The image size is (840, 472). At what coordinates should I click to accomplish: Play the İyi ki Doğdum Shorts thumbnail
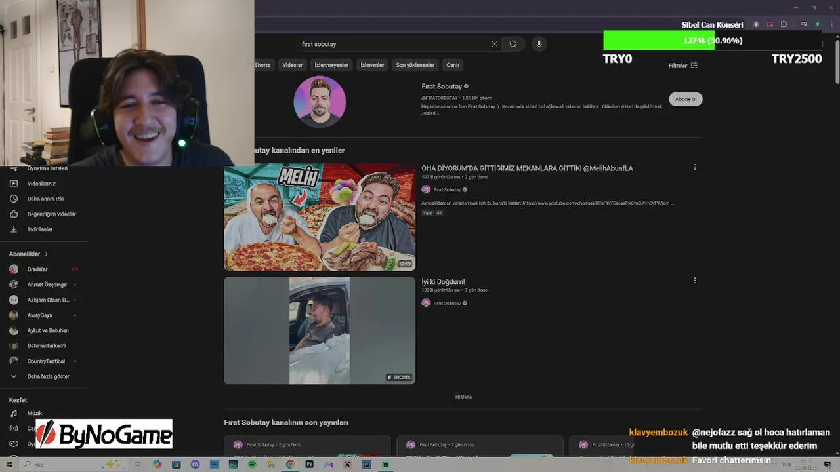tap(320, 330)
